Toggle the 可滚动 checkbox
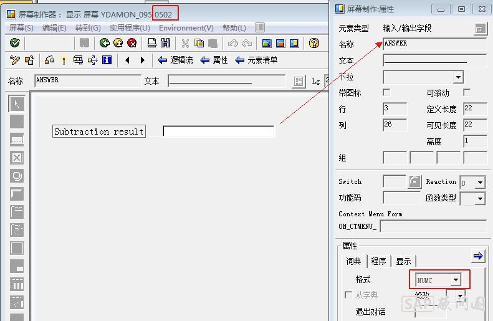Screen dimensions: 493x321 pyautogui.click(x=467, y=93)
